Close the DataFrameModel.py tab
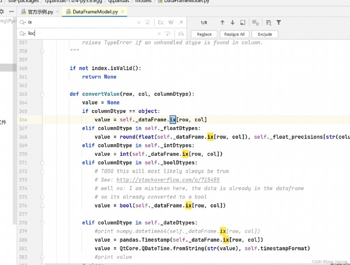 pyautogui.click(x=122, y=12)
